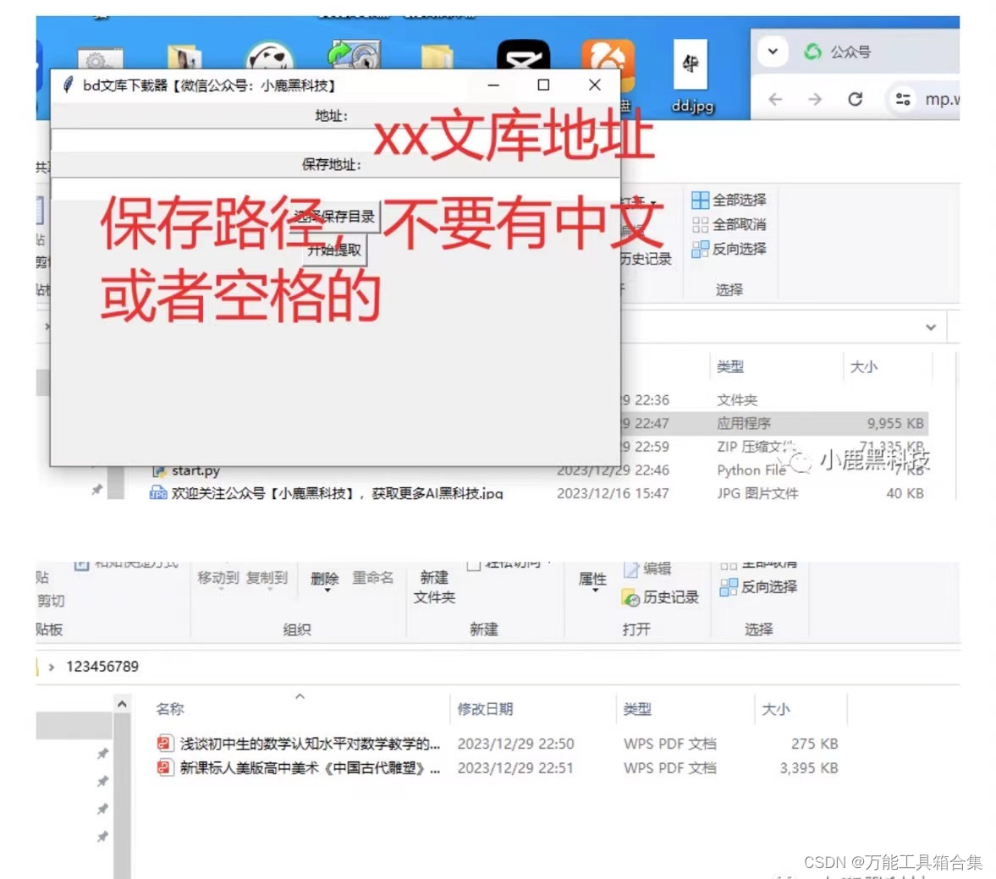This screenshot has height=879, width=996.
Task: Open dd.jpg on the desktop
Action: click(691, 77)
